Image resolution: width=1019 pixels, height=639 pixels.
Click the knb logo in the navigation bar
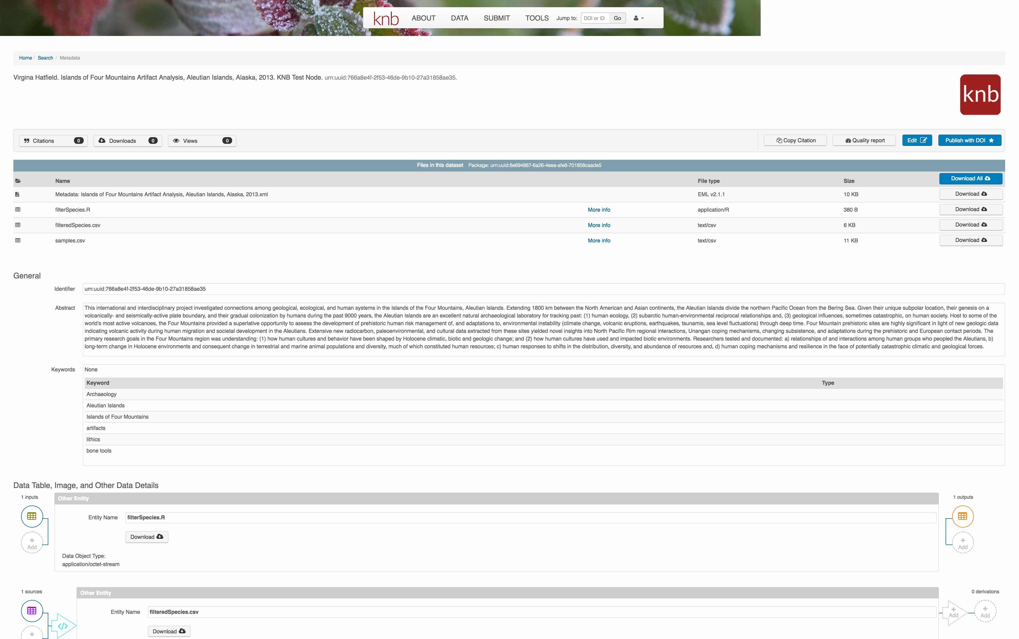[386, 18]
